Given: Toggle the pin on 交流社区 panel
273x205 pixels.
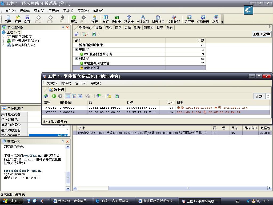Looking at the screenshot, I should tap(63, 141).
